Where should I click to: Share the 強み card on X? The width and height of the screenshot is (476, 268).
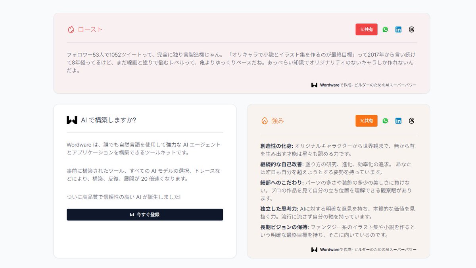366,121
